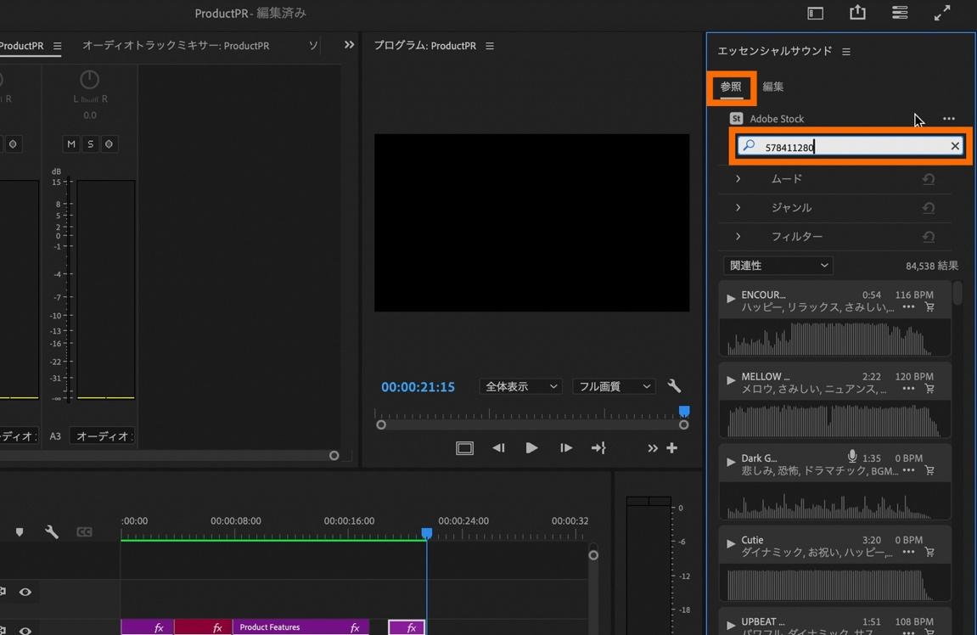Viewport: 977px width, 635px height.
Task: Open the フル画質 quality dropdown
Action: tap(614, 386)
